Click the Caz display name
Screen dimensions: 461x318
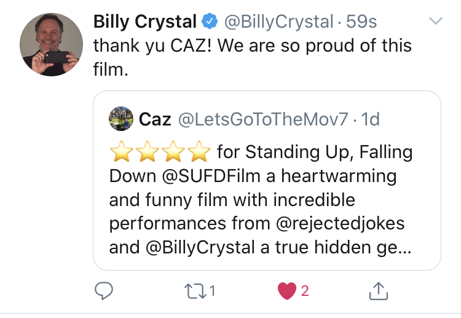(155, 119)
